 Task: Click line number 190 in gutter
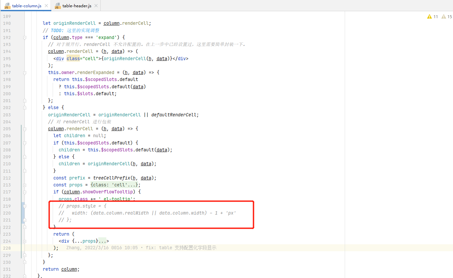click(x=7, y=23)
